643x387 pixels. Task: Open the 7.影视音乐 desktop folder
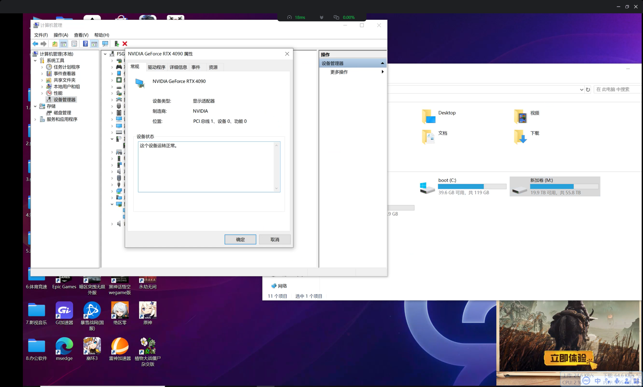[x=36, y=313]
